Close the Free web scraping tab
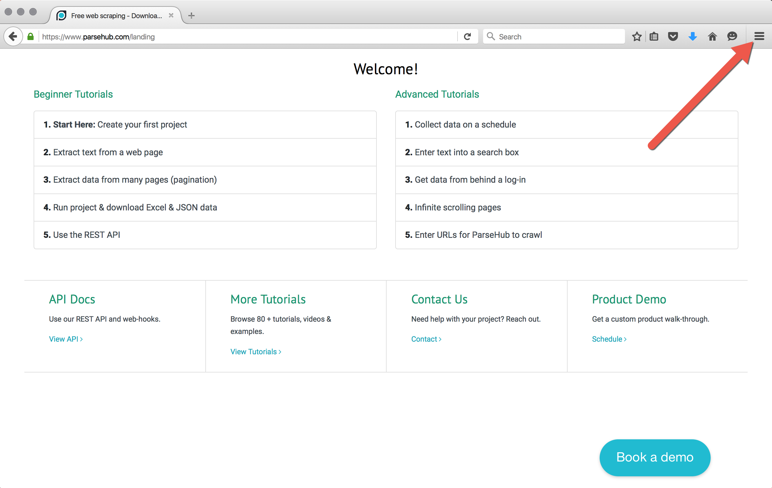The width and height of the screenshot is (772, 488). [171, 15]
